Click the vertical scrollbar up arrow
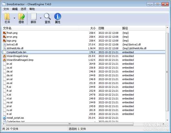 [167, 28]
